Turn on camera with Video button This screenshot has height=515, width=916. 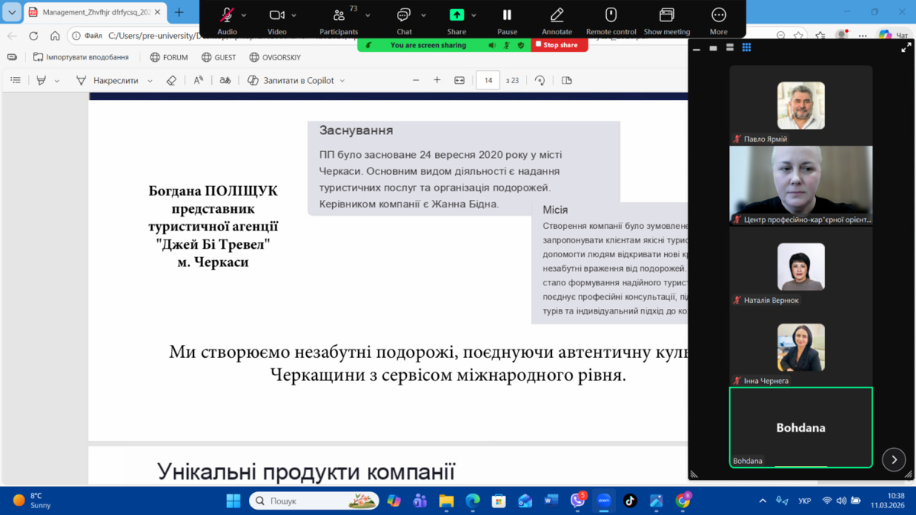[x=276, y=16]
